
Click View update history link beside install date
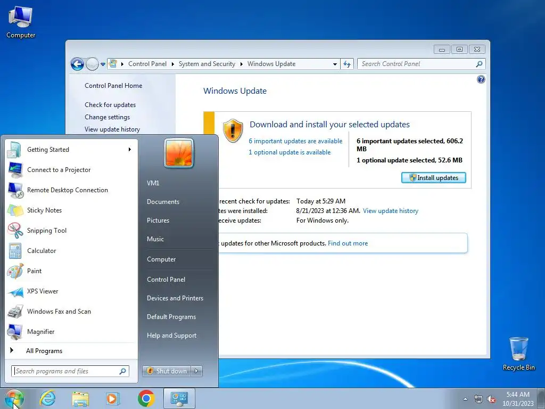(390, 211)
